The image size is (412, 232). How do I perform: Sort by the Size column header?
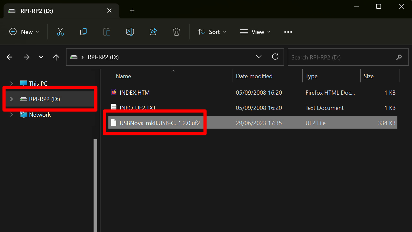coord(368,76)
